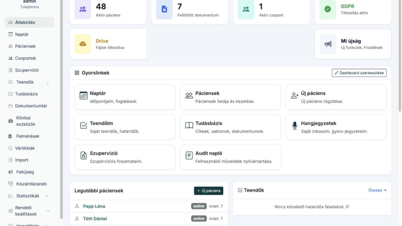Click the checkbox icon in Teendőim card
The image size is (402, 226).
click(x=83, y=125)
